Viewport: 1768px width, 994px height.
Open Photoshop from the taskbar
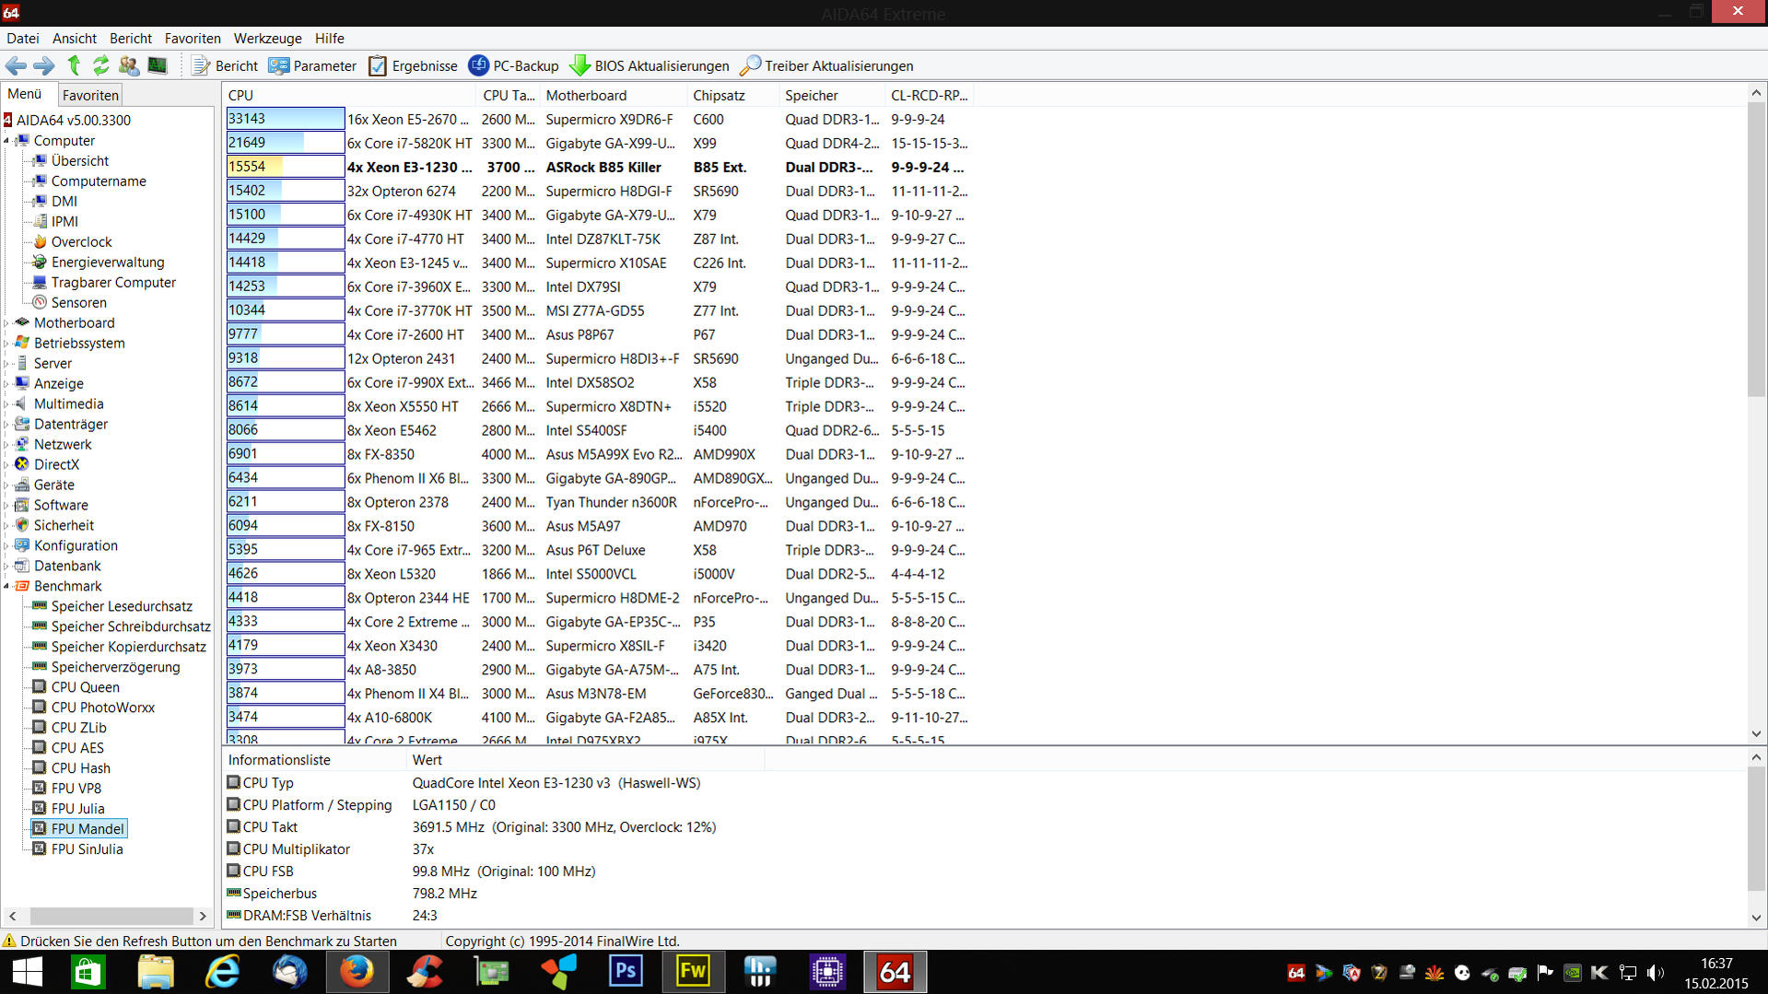[626, 972]
